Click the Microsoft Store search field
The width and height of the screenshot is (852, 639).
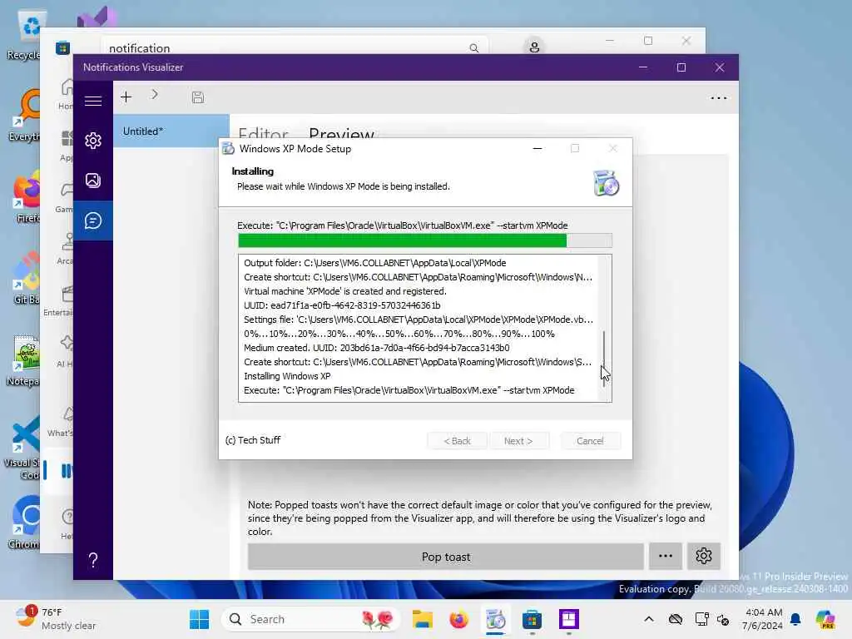click(294, 47)
